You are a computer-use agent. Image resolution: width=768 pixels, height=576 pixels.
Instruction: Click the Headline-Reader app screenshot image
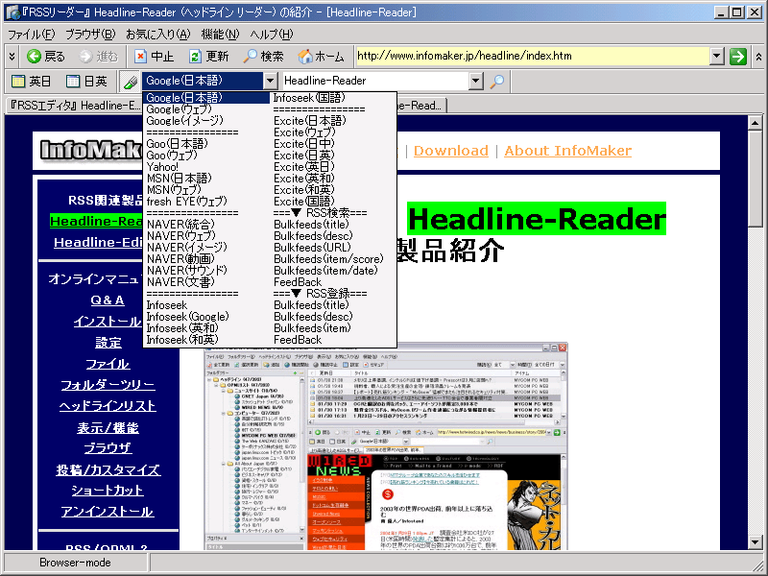386,445
